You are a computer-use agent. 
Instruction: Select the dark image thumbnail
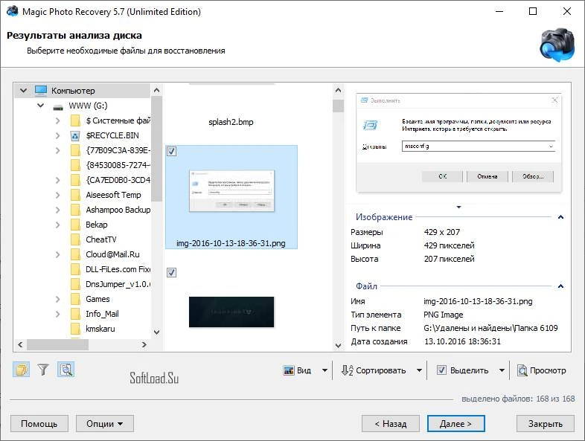tap(231, 312)
